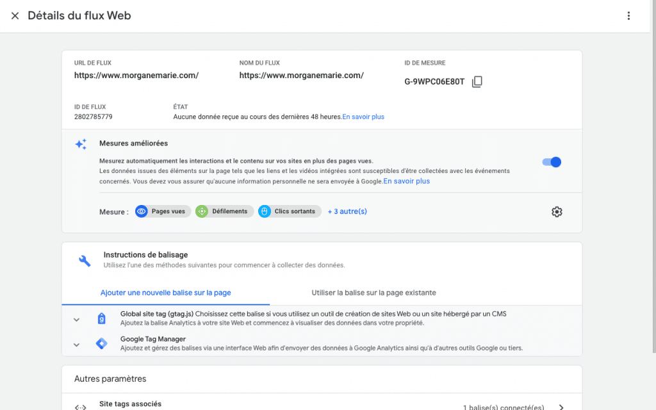Click the page vertical scrollbar
656x410 pixels.
[x=653, y=176]
